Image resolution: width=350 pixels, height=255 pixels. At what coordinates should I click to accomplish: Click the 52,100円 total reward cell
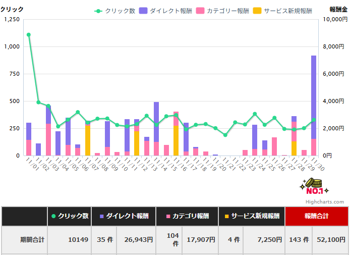coord(329,240)
